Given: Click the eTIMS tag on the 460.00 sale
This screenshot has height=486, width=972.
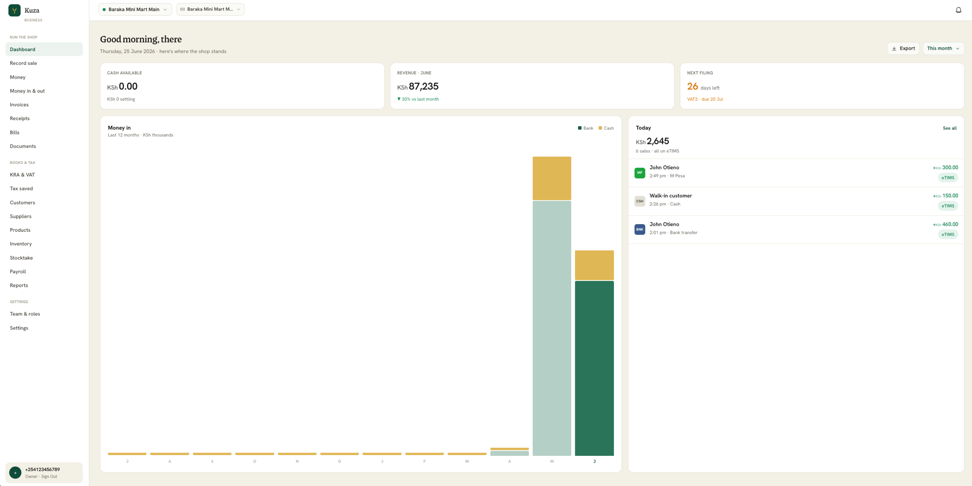Looking at the screenshot, I should click(948, 235).
